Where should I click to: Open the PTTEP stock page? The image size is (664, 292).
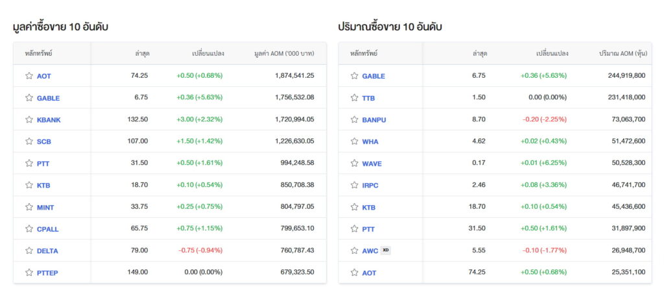click(x=47, y=273)
